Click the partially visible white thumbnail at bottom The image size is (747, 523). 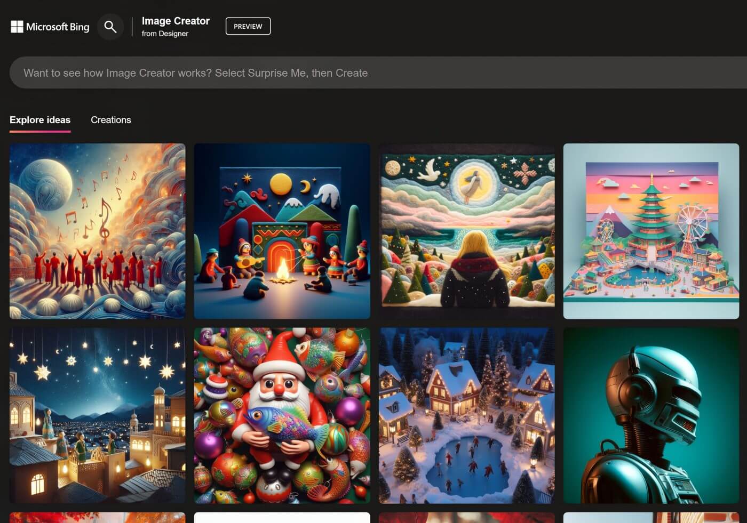(282, 517)
